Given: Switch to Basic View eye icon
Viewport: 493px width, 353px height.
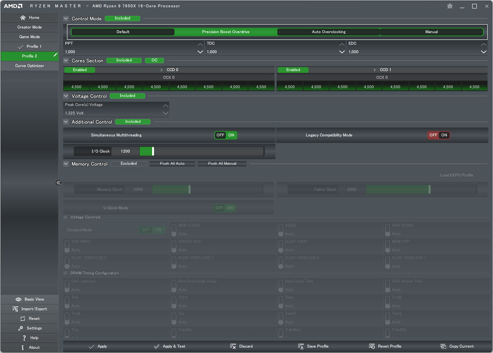Looking at the screenshot, I should [18, 299].
